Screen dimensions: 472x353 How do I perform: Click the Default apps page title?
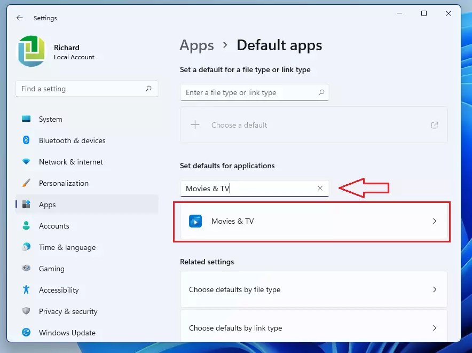[279, 45]
